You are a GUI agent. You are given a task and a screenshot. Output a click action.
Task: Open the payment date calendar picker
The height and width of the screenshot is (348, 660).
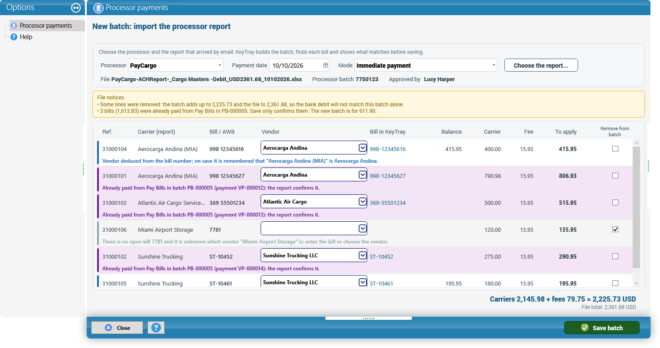[x=326, y=65]
